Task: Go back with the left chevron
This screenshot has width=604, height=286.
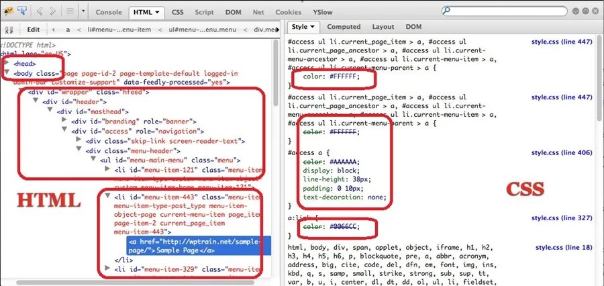Action: [40, 11]
